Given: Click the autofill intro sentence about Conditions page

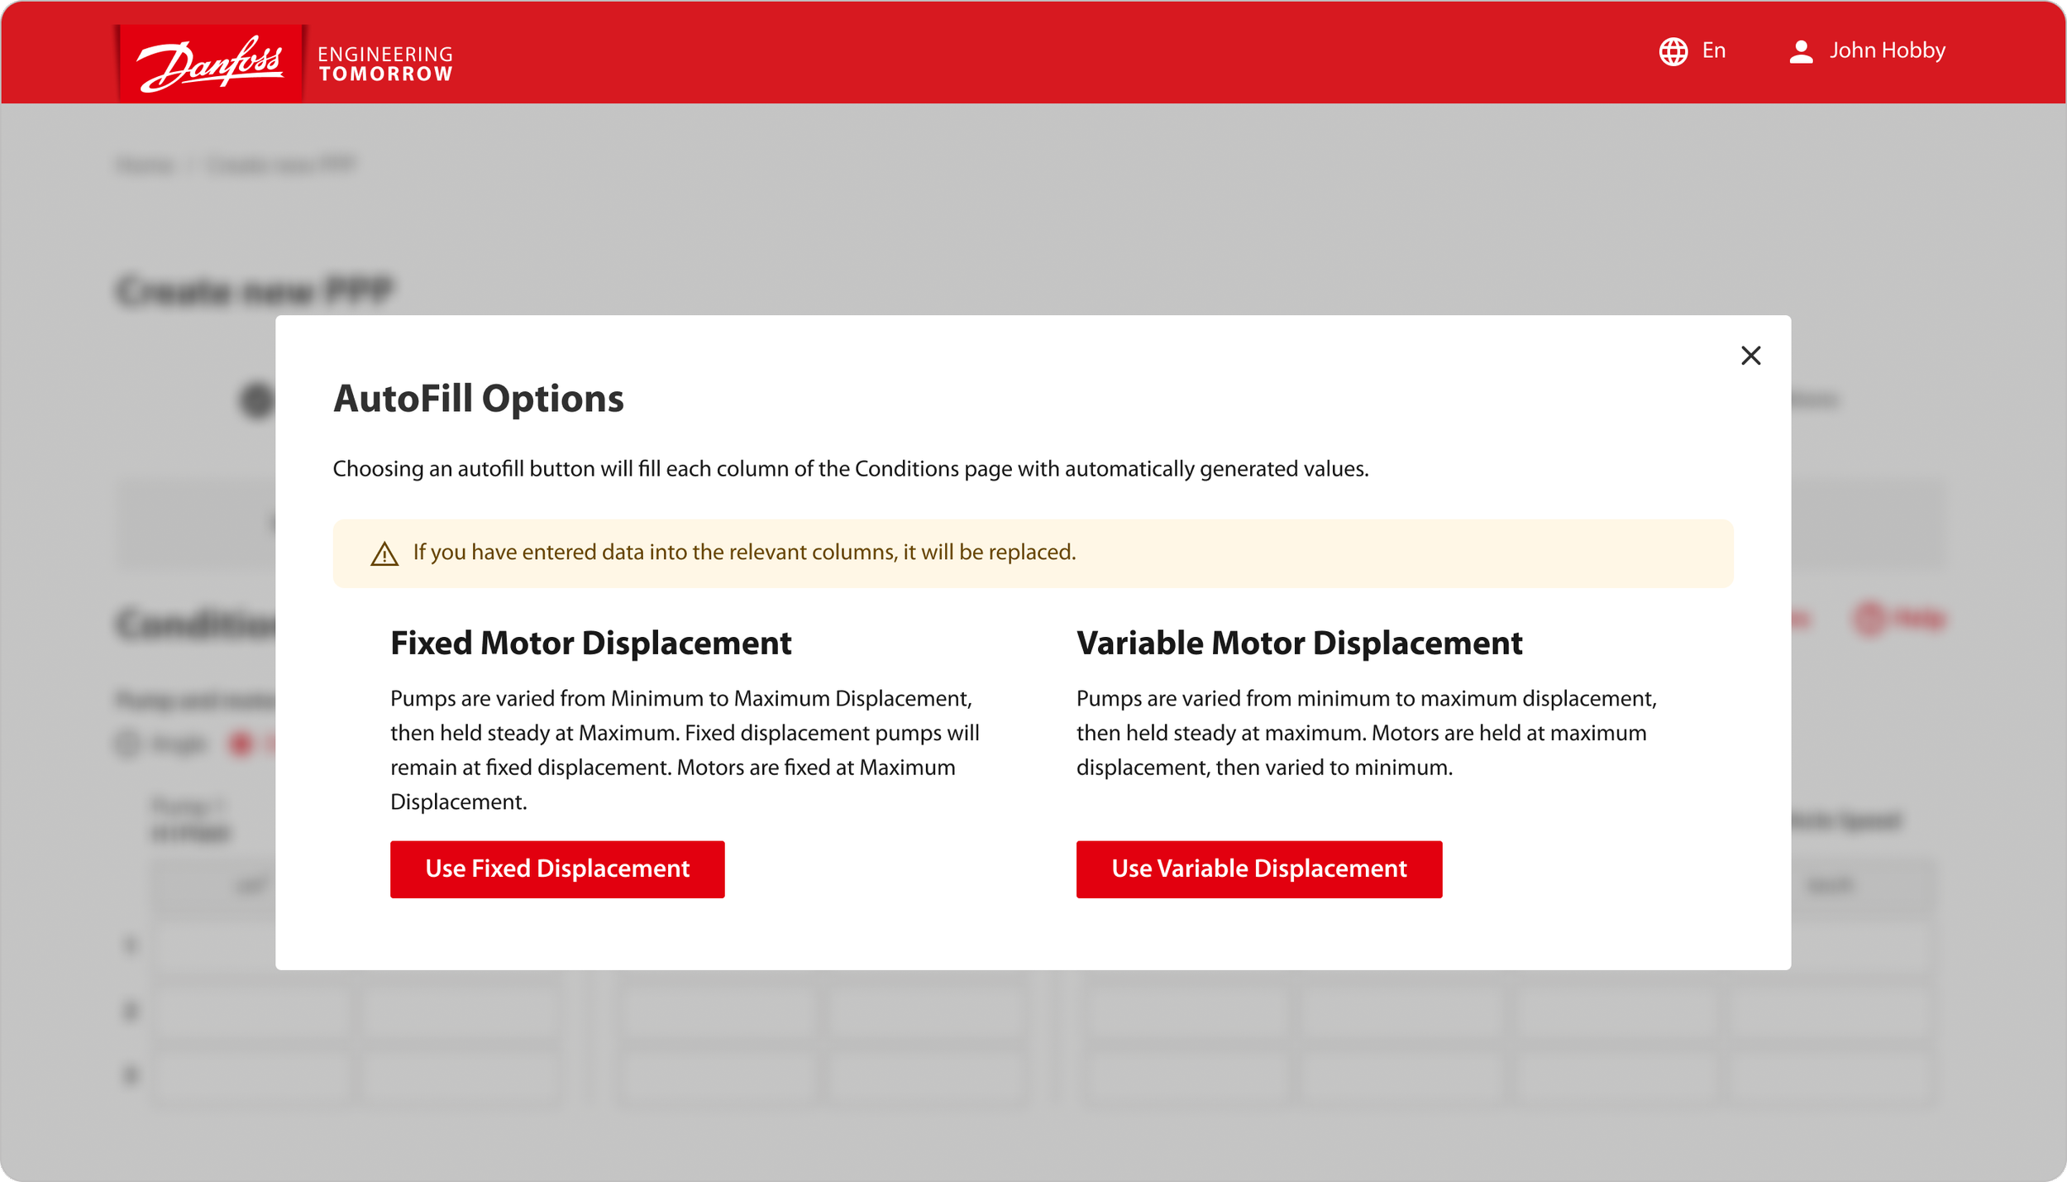Looking at the screenshot, I should pyautogui.click(x=850, y=469).
